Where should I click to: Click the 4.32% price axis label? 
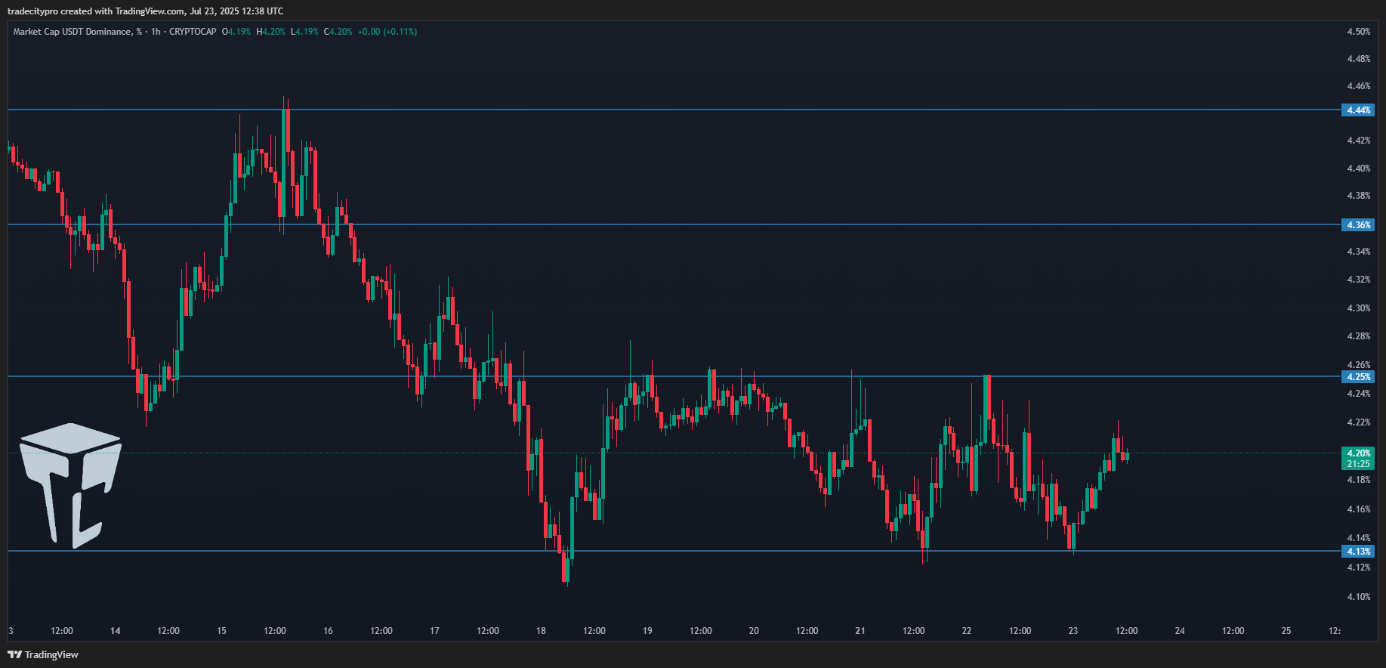[1359, 280]
